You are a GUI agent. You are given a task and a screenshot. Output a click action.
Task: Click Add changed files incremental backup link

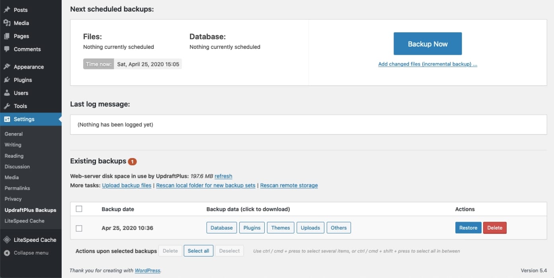click(428, 64)
